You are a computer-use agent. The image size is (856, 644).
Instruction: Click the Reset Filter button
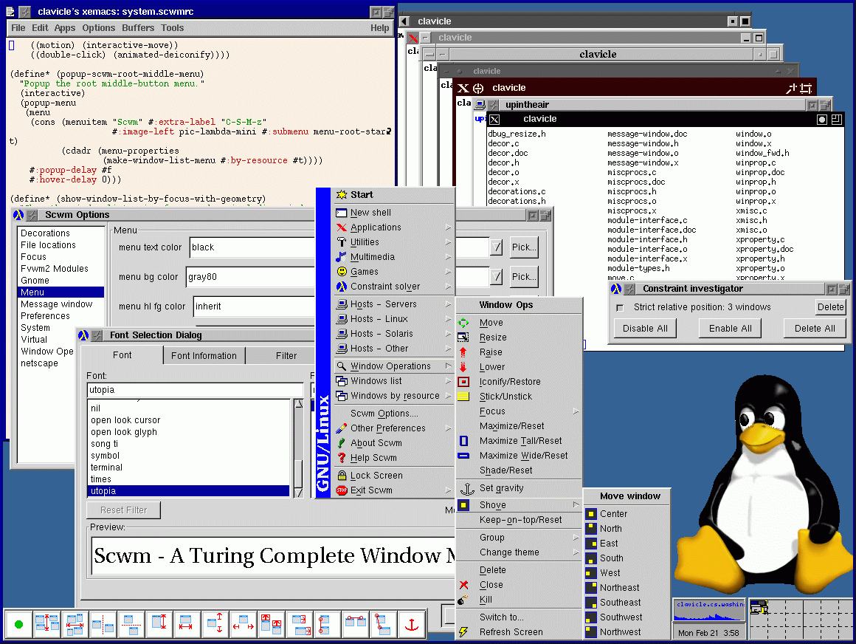coord(123,510)
